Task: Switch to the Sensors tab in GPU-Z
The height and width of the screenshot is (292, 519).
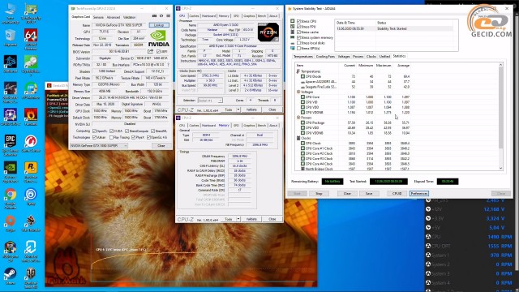Action: click(98, 17)
